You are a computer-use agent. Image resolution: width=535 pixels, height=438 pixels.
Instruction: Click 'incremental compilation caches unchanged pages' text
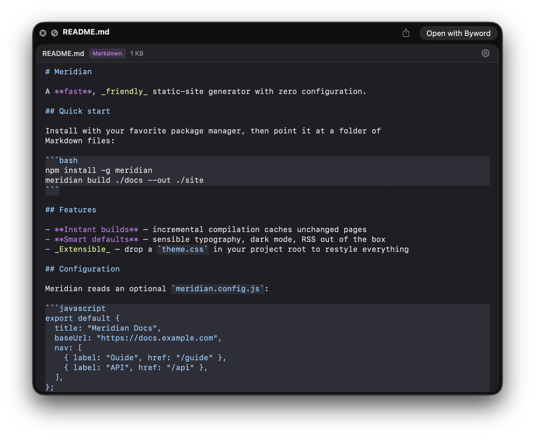[x=259, y=230]
